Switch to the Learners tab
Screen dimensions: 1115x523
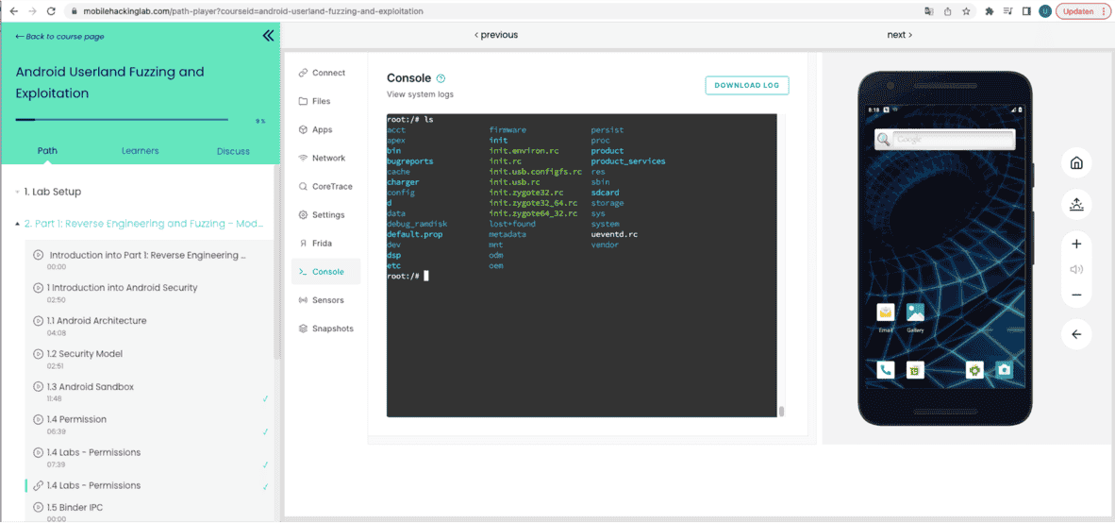[x=140, y=151]
